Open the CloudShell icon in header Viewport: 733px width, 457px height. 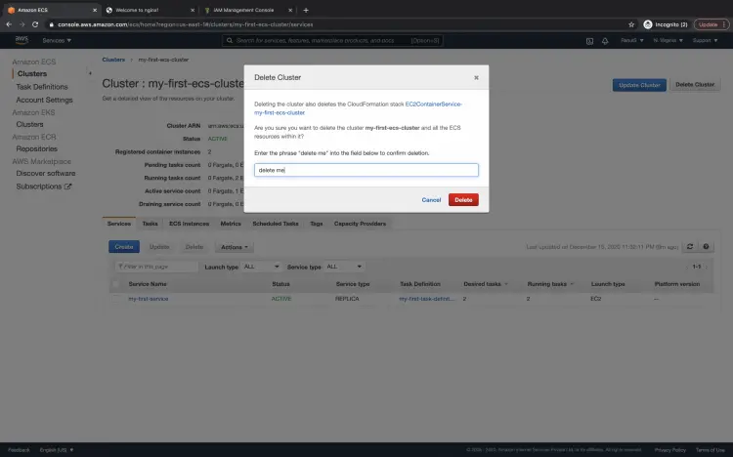[x=589, y=41]
